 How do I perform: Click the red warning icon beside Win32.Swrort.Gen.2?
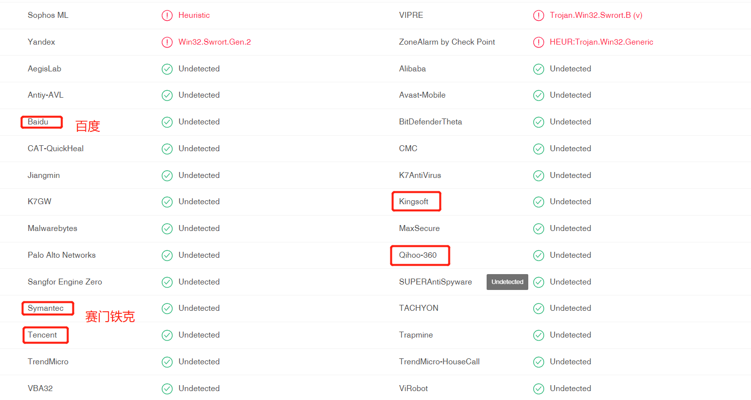point(167,42)
